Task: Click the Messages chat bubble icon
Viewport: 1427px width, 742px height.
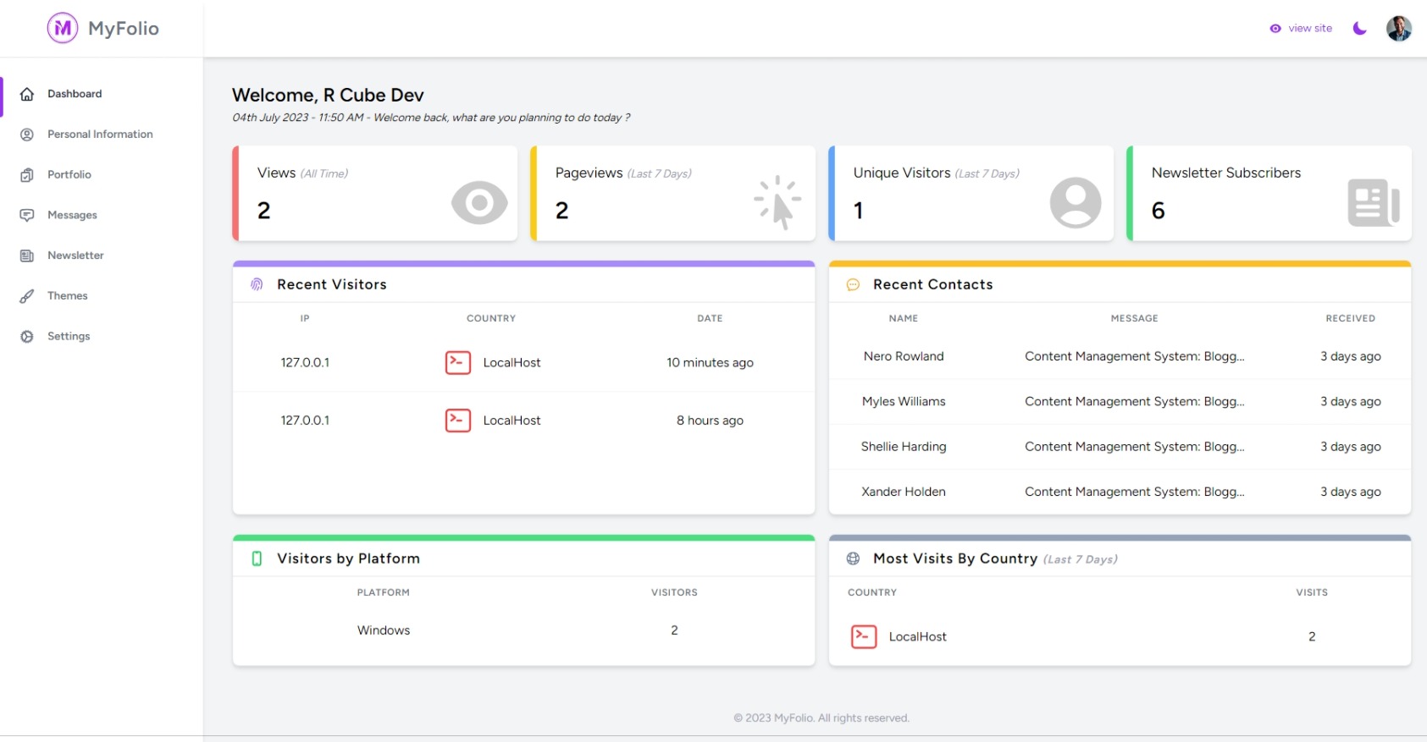Action: pyautogui.click(x=27, y=215)
